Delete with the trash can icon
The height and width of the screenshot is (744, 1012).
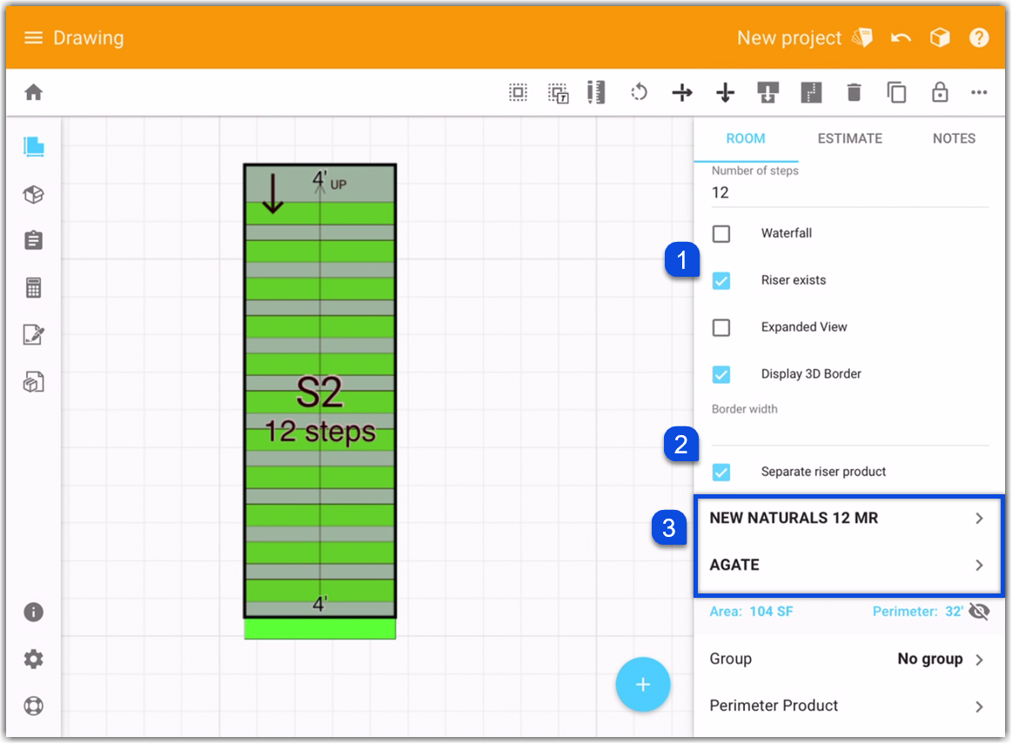pyautogui.click(x=854, y=93)
